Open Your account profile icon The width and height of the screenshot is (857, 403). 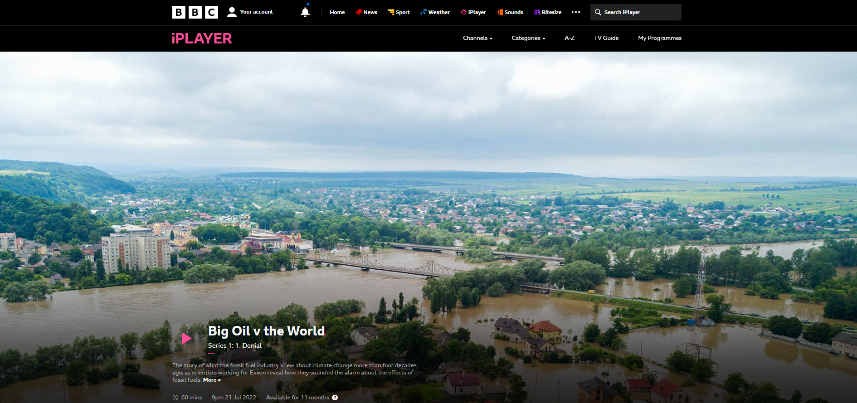[x=232, y=12]
